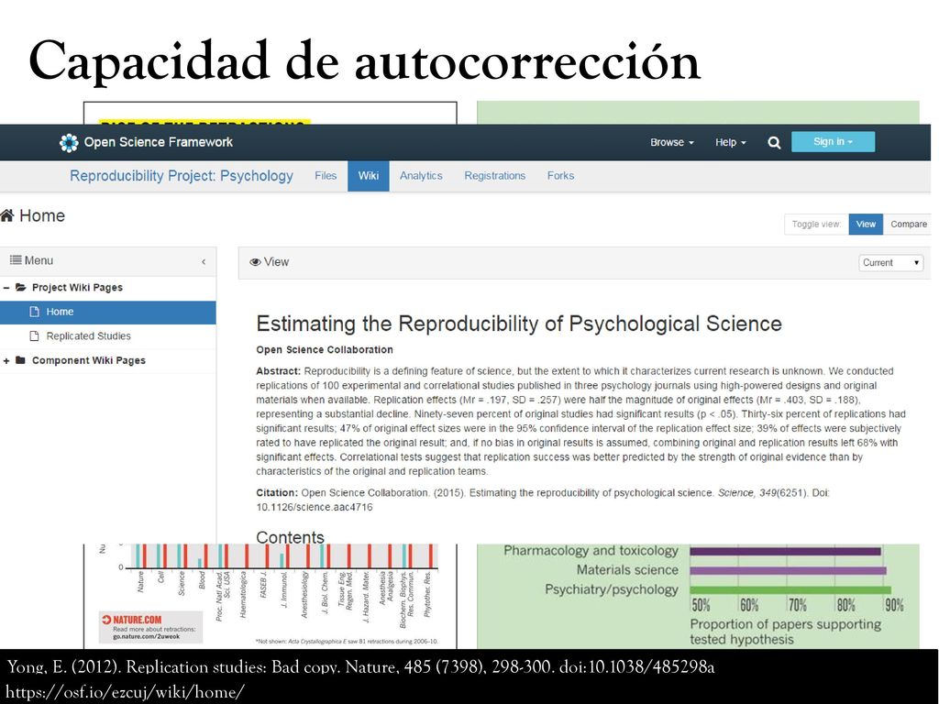939x704 pixels.
Task: Select the Home wiki page
Action: click(x=108, y=312)
